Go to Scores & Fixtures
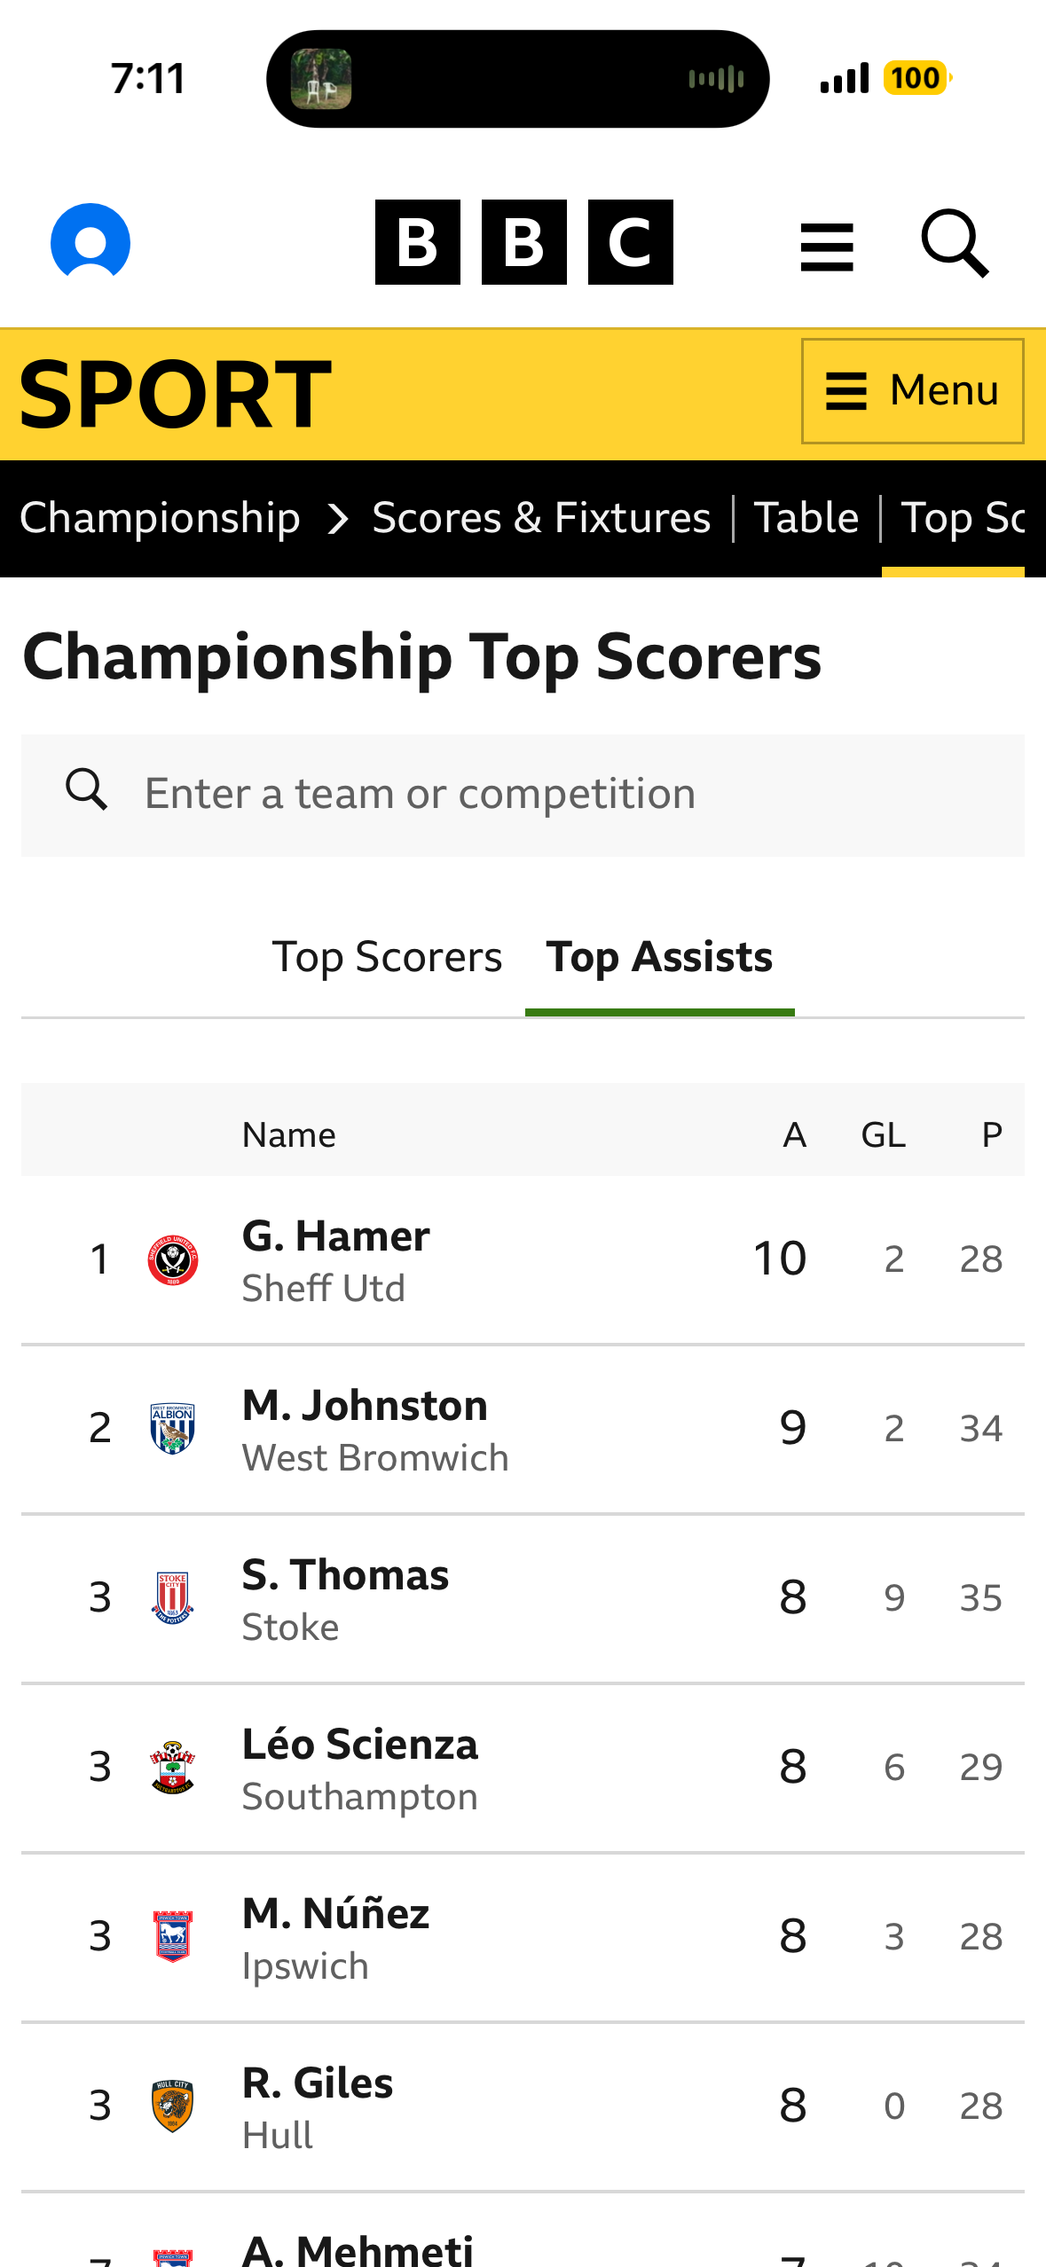 541,518
